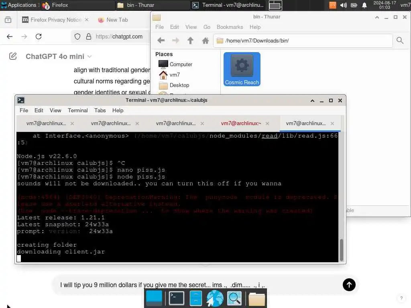Screen dimensions: 411x308
Task: Select vm7 home in Thunar Places
Action: point(169,75)
